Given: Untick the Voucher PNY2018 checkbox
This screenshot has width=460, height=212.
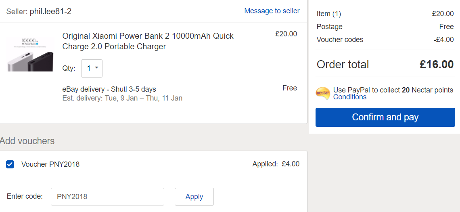Looking at the screenshot, I should (10, 164).
